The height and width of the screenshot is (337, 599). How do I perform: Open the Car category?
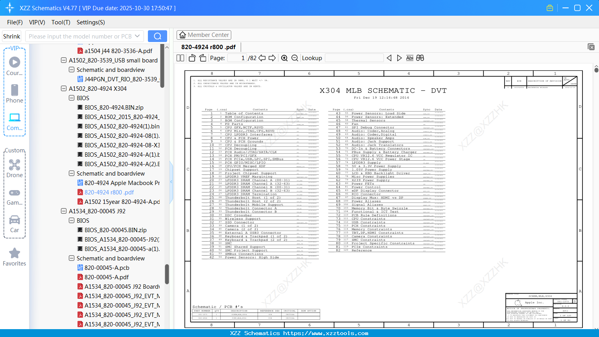click(x=15, y=223)
